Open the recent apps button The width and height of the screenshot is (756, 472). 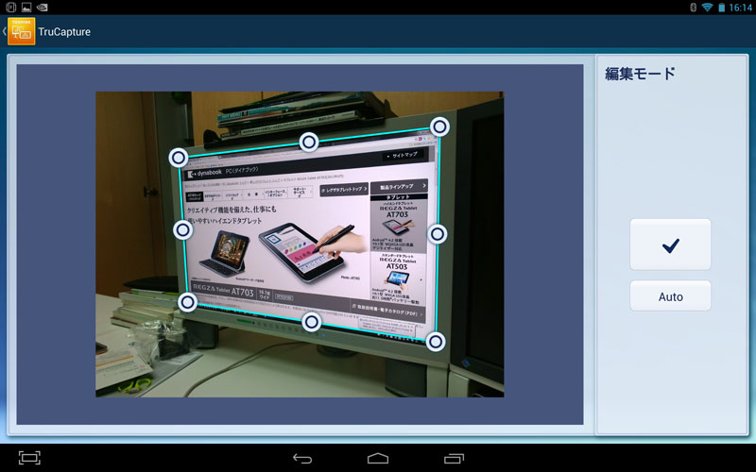click(454, 458)
